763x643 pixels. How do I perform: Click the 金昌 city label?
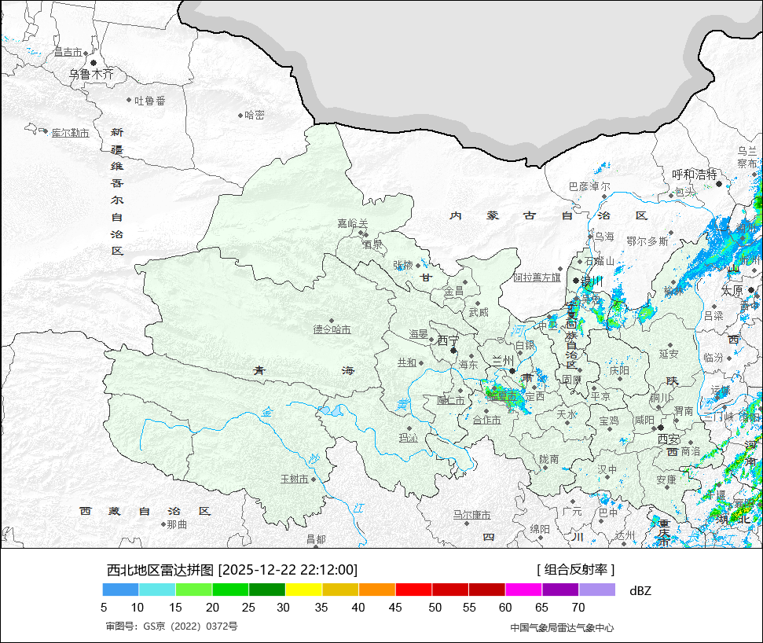[453, 292]
